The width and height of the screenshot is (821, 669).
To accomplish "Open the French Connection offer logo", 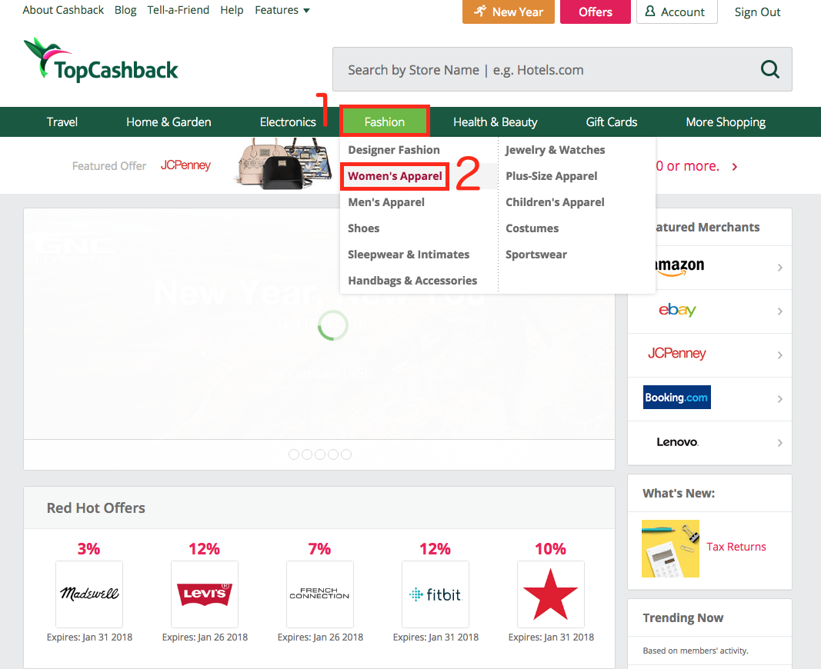I will click(x=319, y=594).
